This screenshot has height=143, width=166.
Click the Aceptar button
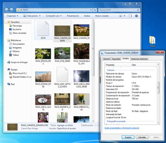[x=128, y=137]
